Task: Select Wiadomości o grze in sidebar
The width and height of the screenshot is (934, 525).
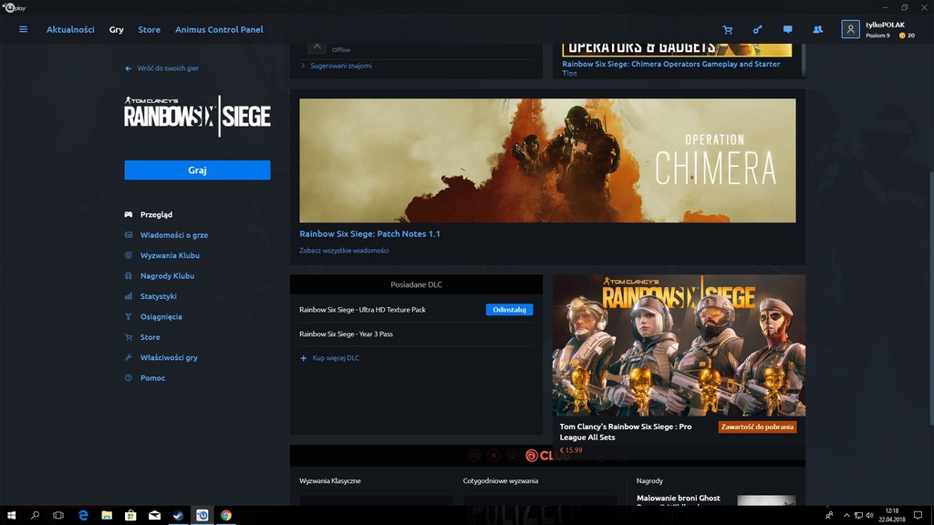Action: point(174,235)
